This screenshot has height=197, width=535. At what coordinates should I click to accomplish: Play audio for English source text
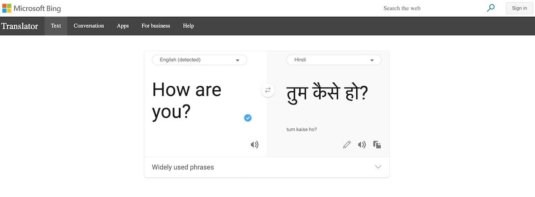[255, 145]
